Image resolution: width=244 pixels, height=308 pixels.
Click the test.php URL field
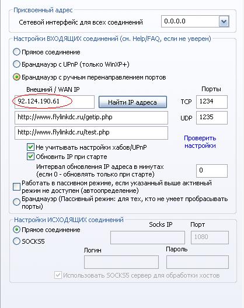point(91,133)
